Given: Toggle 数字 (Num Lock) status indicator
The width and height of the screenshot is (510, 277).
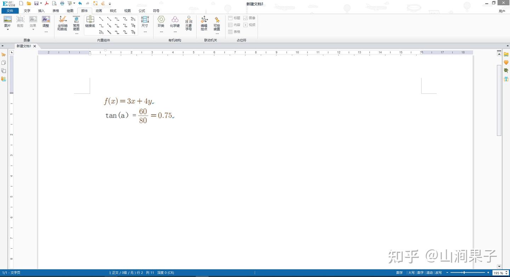Looking at the screenshot, I should coord(420,273).
